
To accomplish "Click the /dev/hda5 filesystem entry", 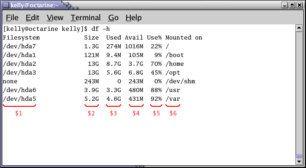I will (19, 99).
